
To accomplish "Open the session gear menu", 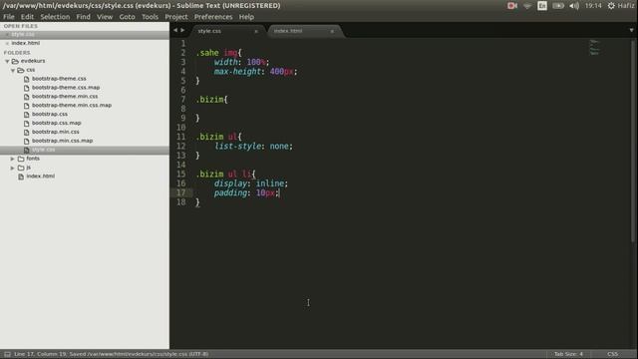I will (611, 6).
